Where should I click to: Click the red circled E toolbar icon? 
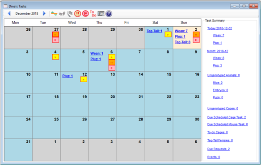point(85,14)
